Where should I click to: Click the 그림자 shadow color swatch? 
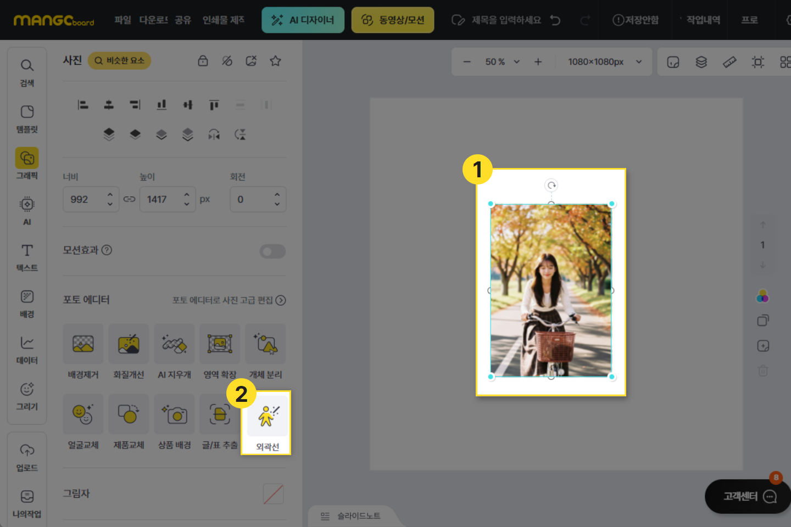click(x=273, y=494)
